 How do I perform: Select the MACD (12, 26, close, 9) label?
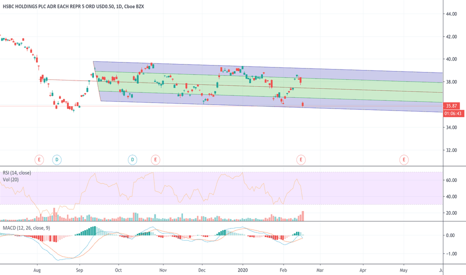click(26, 228)
